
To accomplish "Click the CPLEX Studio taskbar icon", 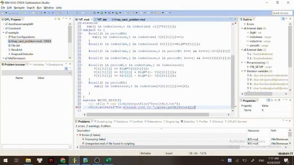I will tap(74, 160).
